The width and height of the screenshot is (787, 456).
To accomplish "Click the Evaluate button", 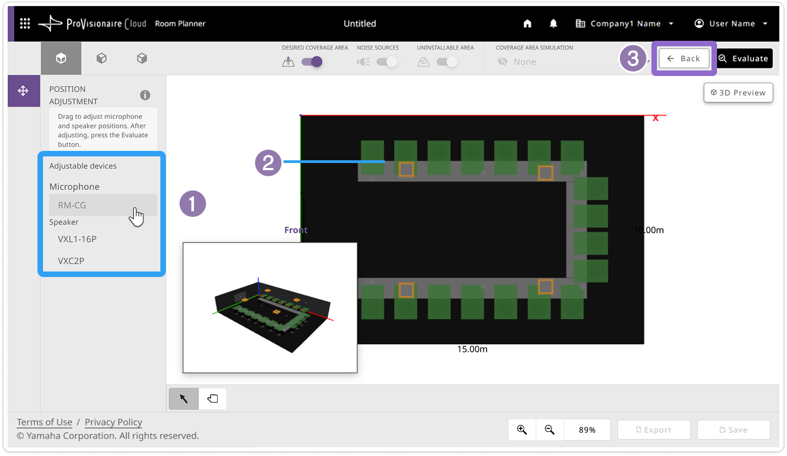I will point(744,58).
